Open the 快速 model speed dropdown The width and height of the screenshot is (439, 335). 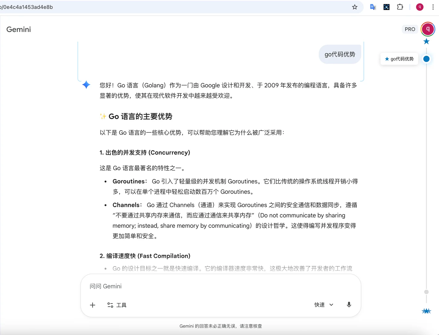pos(323,305)
